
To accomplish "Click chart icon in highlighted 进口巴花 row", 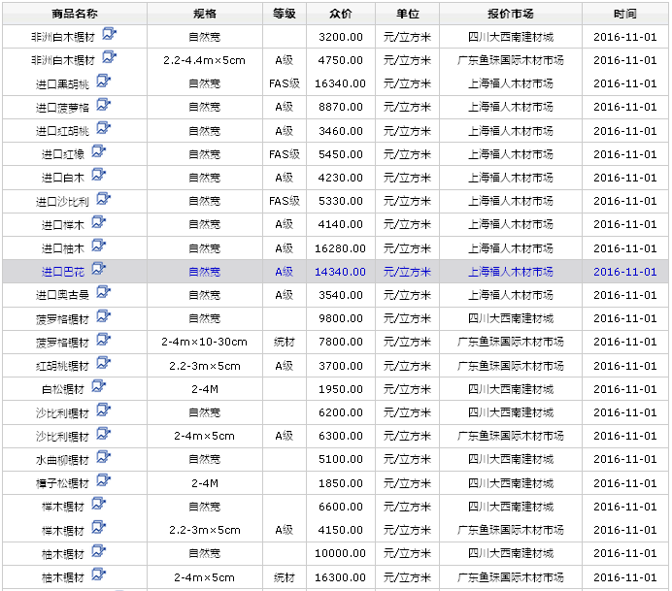I will coord(99,270).
